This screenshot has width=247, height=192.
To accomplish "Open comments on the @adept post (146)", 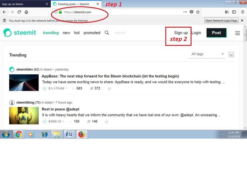I will point(92,121).
